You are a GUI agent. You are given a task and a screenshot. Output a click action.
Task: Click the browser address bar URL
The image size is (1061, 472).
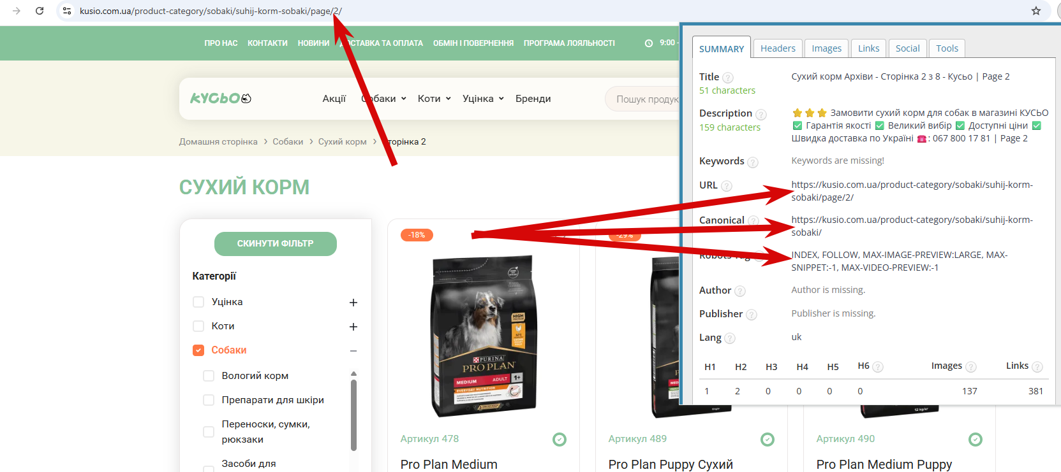211,11
